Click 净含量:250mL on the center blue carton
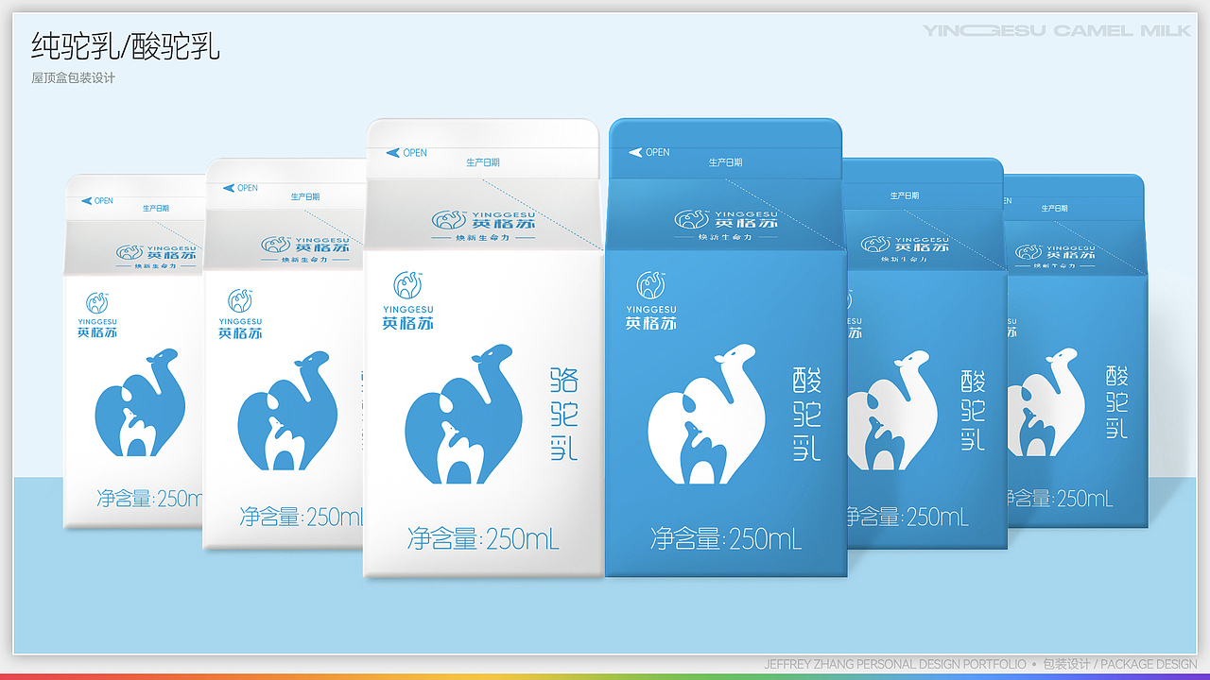This screenshot has height=680, width=1210. pos(726,539)
